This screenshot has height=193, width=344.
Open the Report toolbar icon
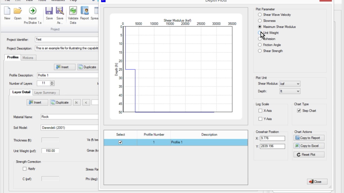pos(84,13)
